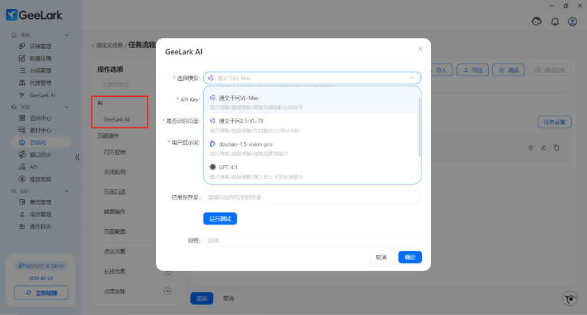Screen dimensions: 587x315
Task: Click the copy icon in task row
Action: 556,148
